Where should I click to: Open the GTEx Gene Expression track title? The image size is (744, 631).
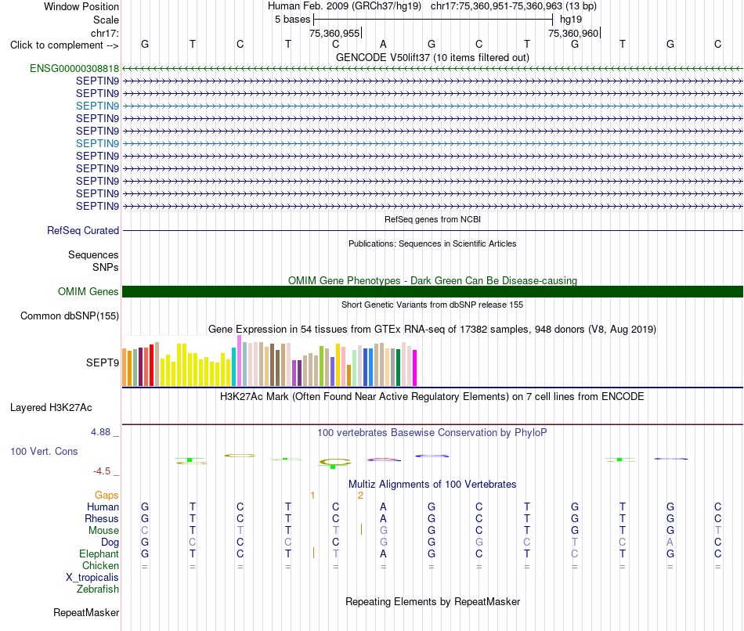click(x=432, y=330)
